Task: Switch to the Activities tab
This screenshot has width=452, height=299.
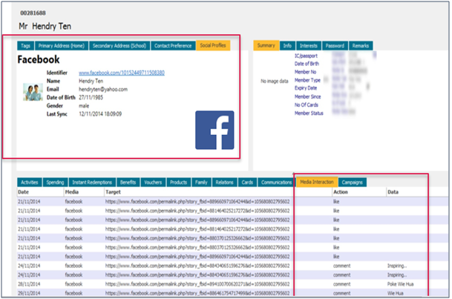Action: click(30, 182)
